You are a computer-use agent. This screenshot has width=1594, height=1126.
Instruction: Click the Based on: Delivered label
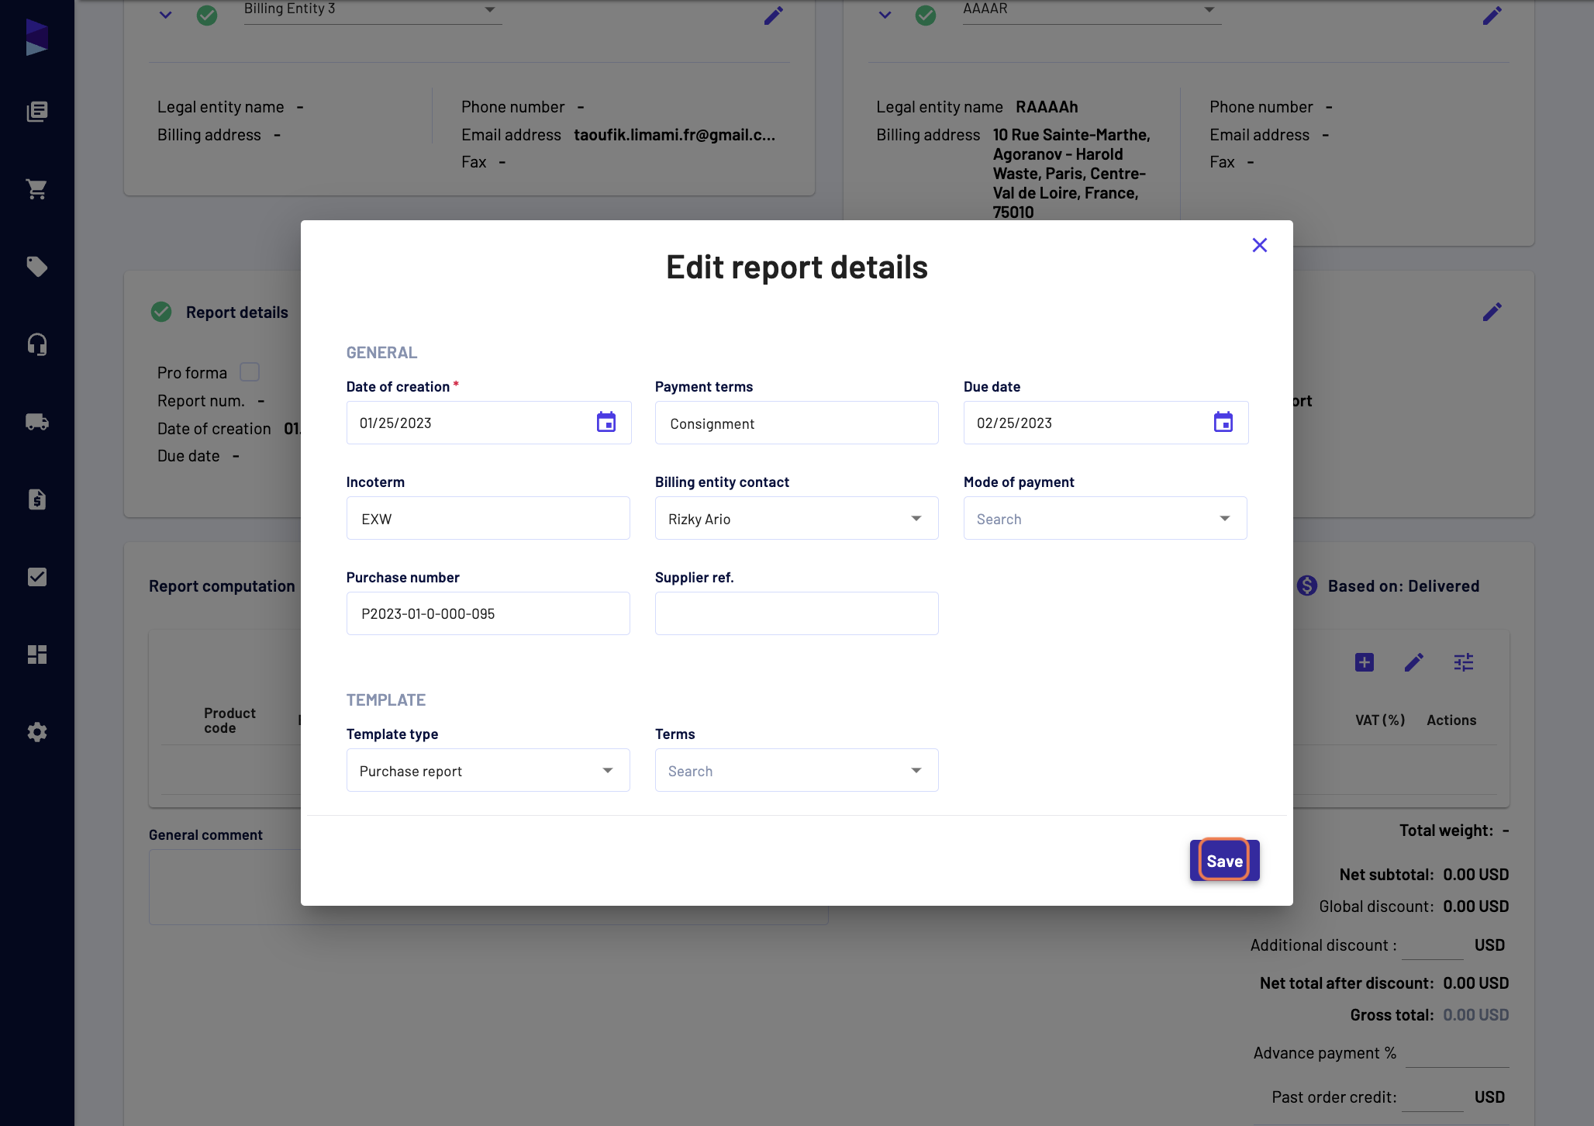(x=1403, y=586)
